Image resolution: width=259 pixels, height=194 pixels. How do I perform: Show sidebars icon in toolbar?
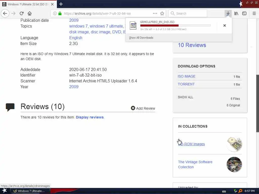[x=244, y=13]
